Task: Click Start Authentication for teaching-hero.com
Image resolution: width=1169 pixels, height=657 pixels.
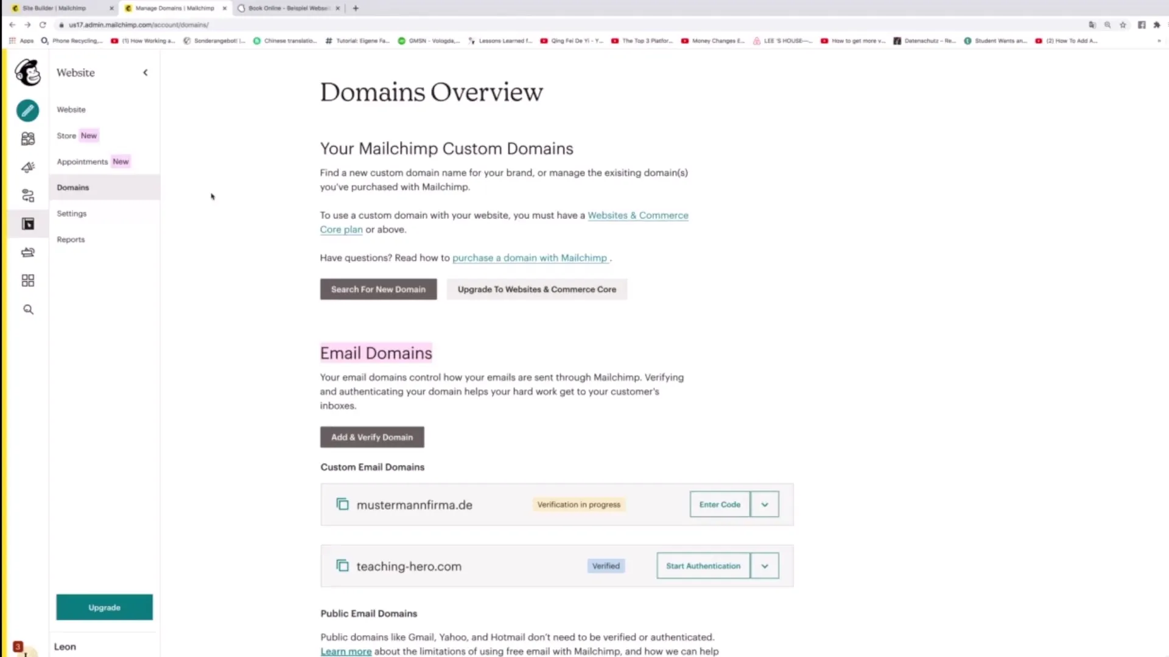Action: pyautogui.click(x=703, y=566)
